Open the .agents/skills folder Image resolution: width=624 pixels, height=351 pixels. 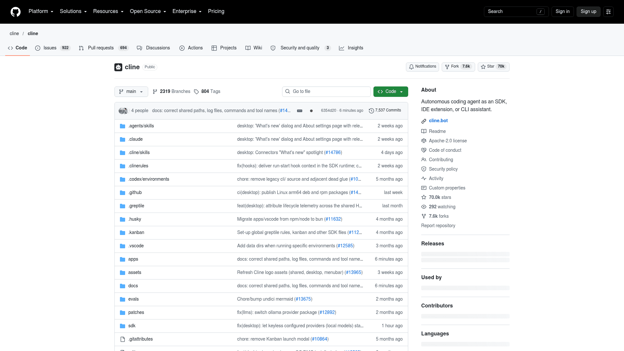tap(141, 126)
